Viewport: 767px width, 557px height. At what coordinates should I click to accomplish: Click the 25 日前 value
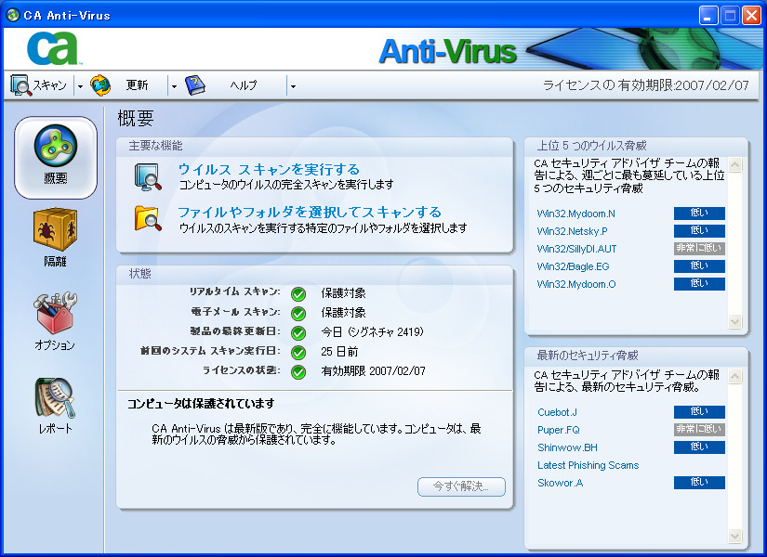(x=339, y=352)
